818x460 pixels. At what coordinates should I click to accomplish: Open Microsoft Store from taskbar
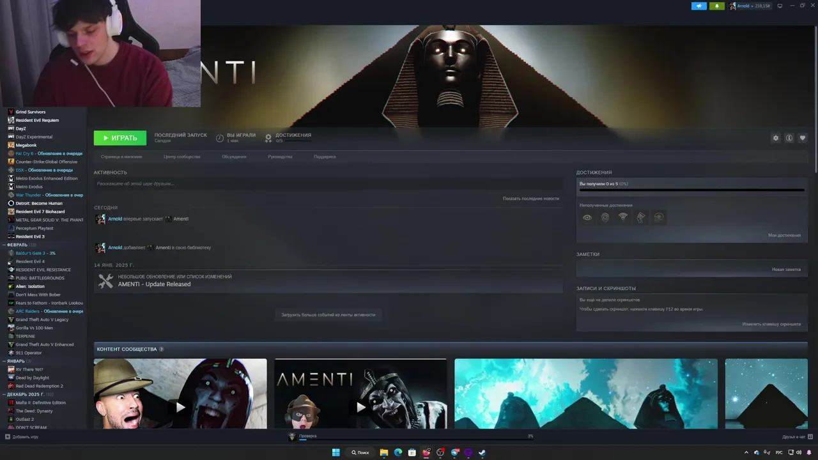pos(412,452)
